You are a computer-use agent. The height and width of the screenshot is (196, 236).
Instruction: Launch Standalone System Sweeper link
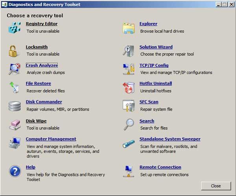170,139
